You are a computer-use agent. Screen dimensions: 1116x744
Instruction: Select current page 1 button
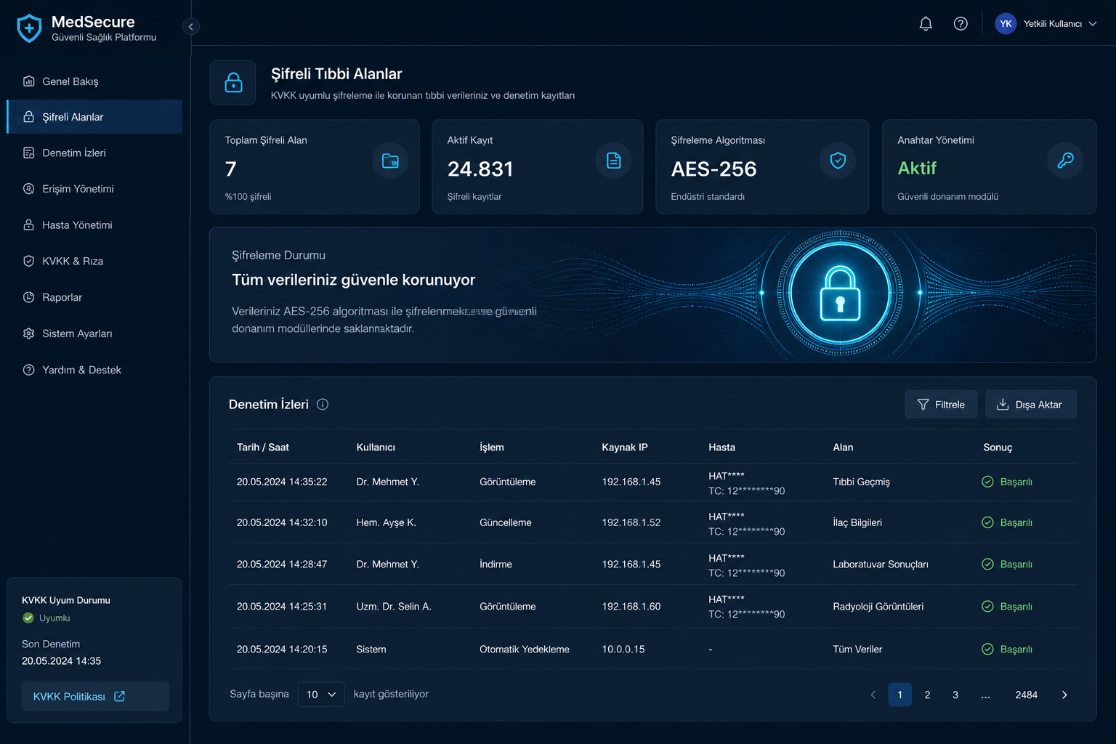pos(899,695)
